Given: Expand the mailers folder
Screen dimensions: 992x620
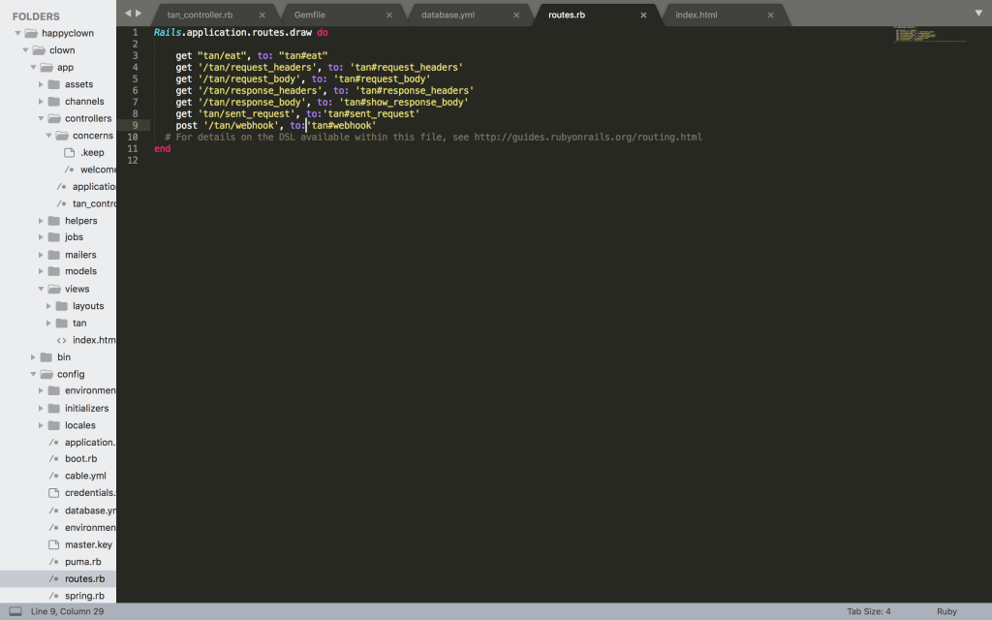Looking at the screenshot, I should pyautogui.click(x=41, y=255).
